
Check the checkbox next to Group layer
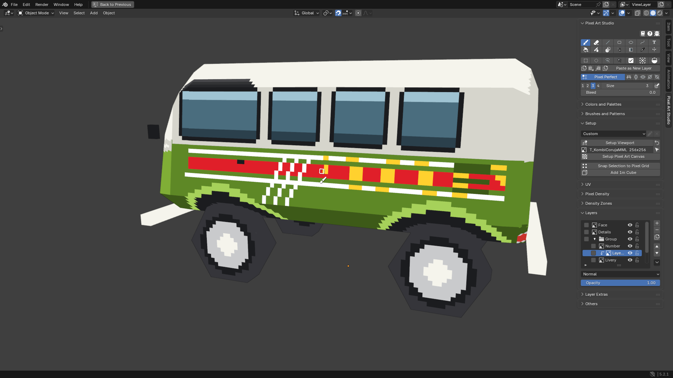point(586,239)
